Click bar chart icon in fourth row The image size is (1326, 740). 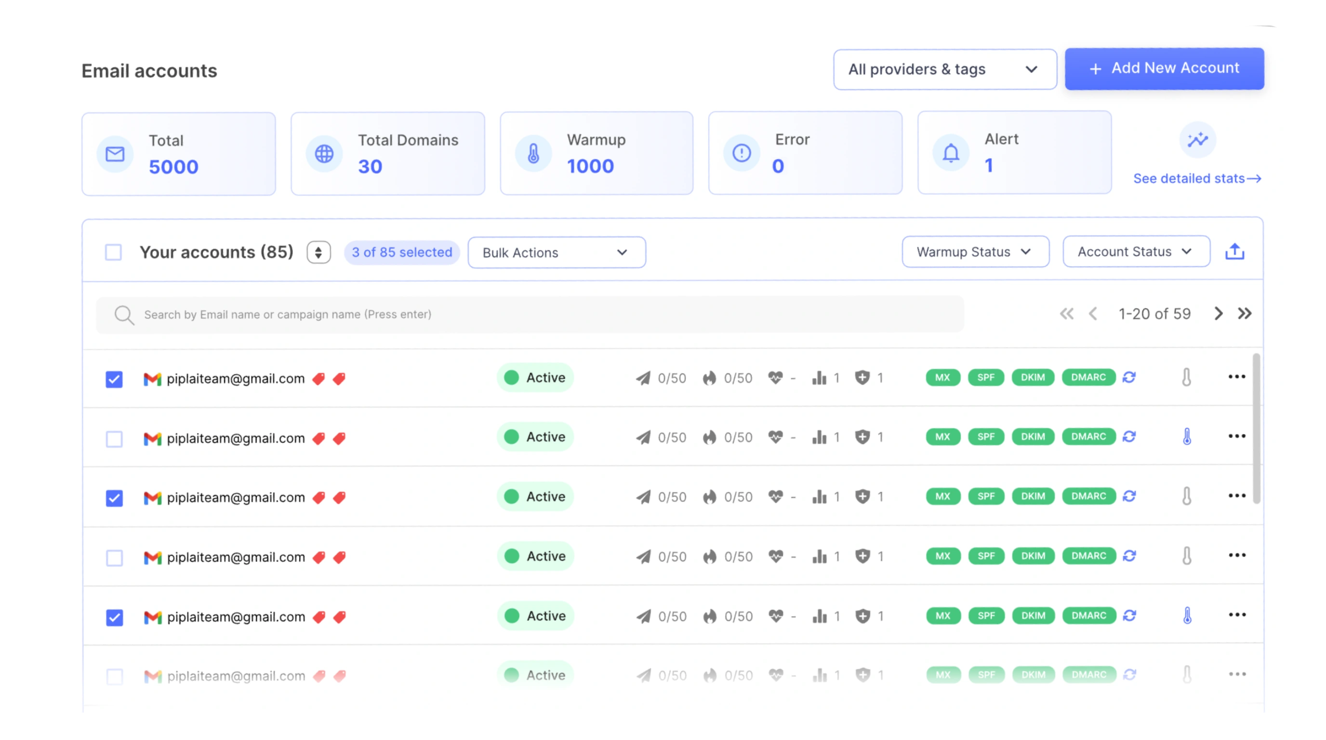(x=820, y=556)
